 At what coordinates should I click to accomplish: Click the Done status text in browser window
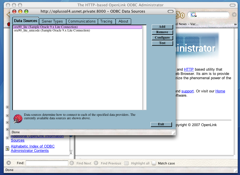(9, 170)
